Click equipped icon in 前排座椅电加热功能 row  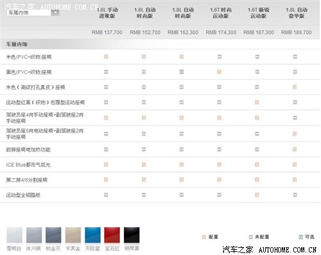295,149
